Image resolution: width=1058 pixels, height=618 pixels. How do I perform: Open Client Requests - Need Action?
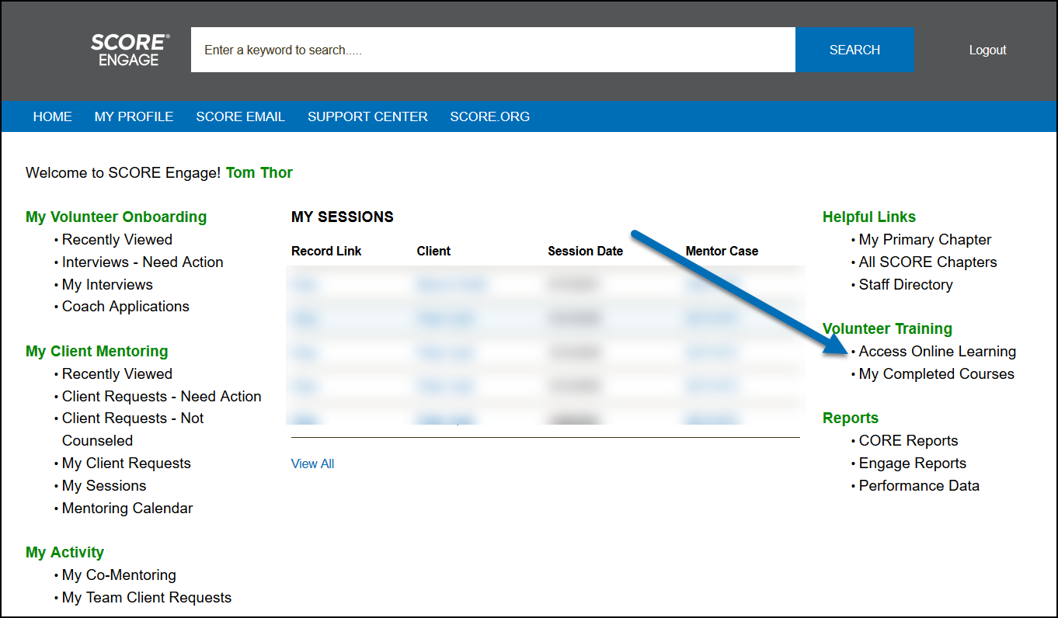pyautogui.click(x=162, y=396)
